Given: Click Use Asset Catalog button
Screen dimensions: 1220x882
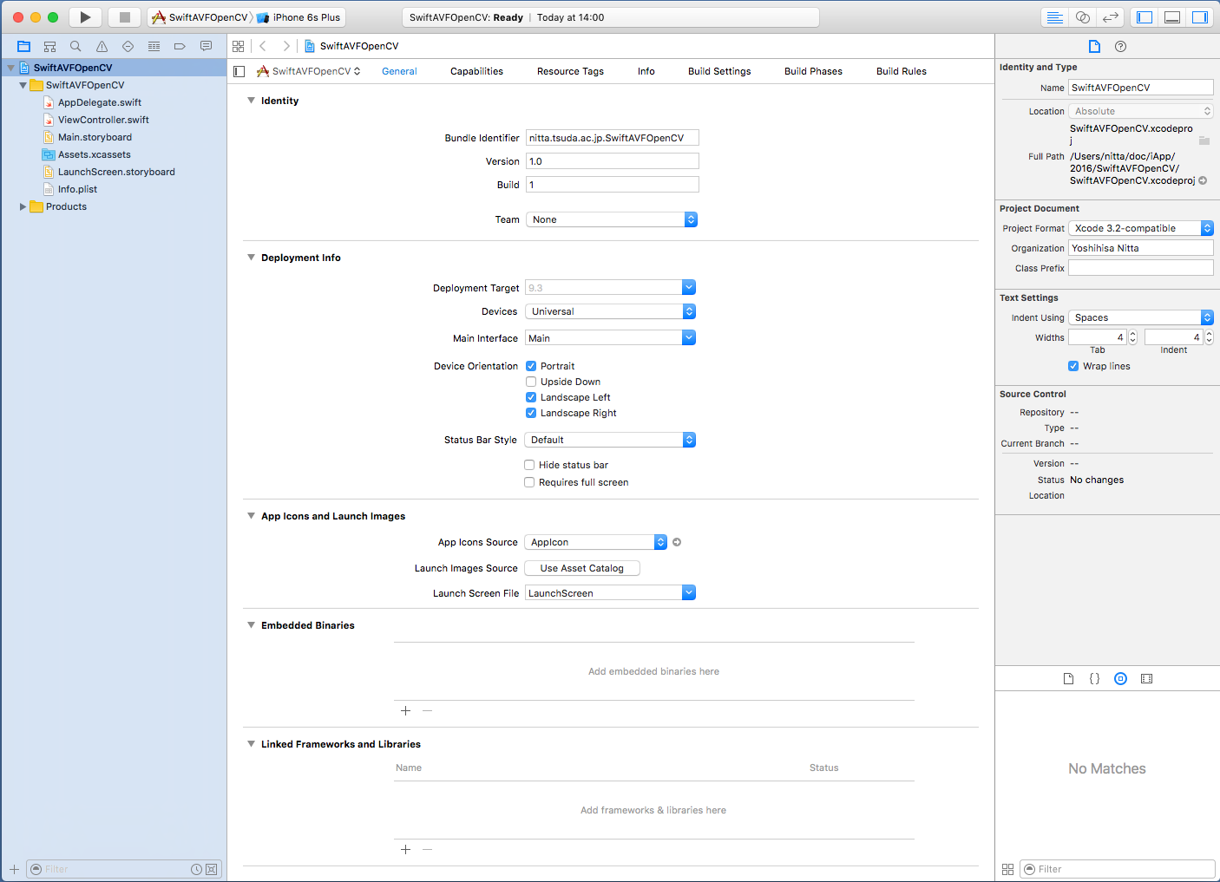Looking at the screenshot, I should (x=581, y=568).
